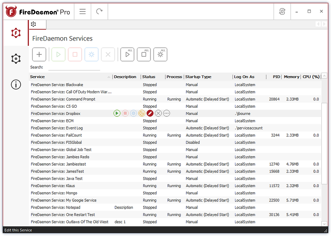Screen dimensions: 331x236
Task: Open more options ellipsis in Dropbox row
Action: point(166,114)
